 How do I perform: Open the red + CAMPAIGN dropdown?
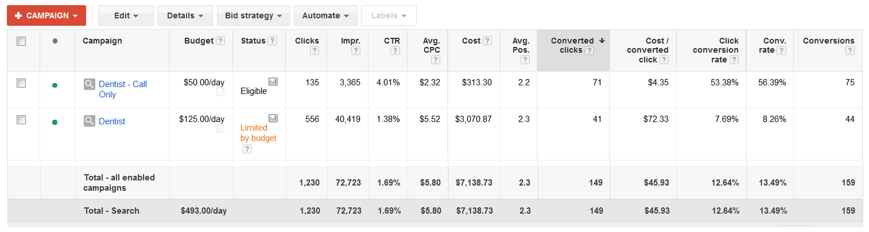point(46,15)
